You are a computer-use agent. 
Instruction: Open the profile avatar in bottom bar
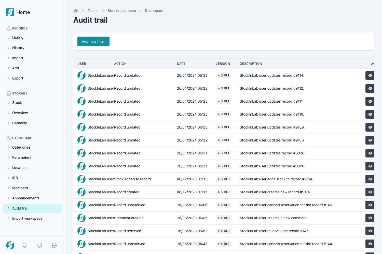[10, 245]
